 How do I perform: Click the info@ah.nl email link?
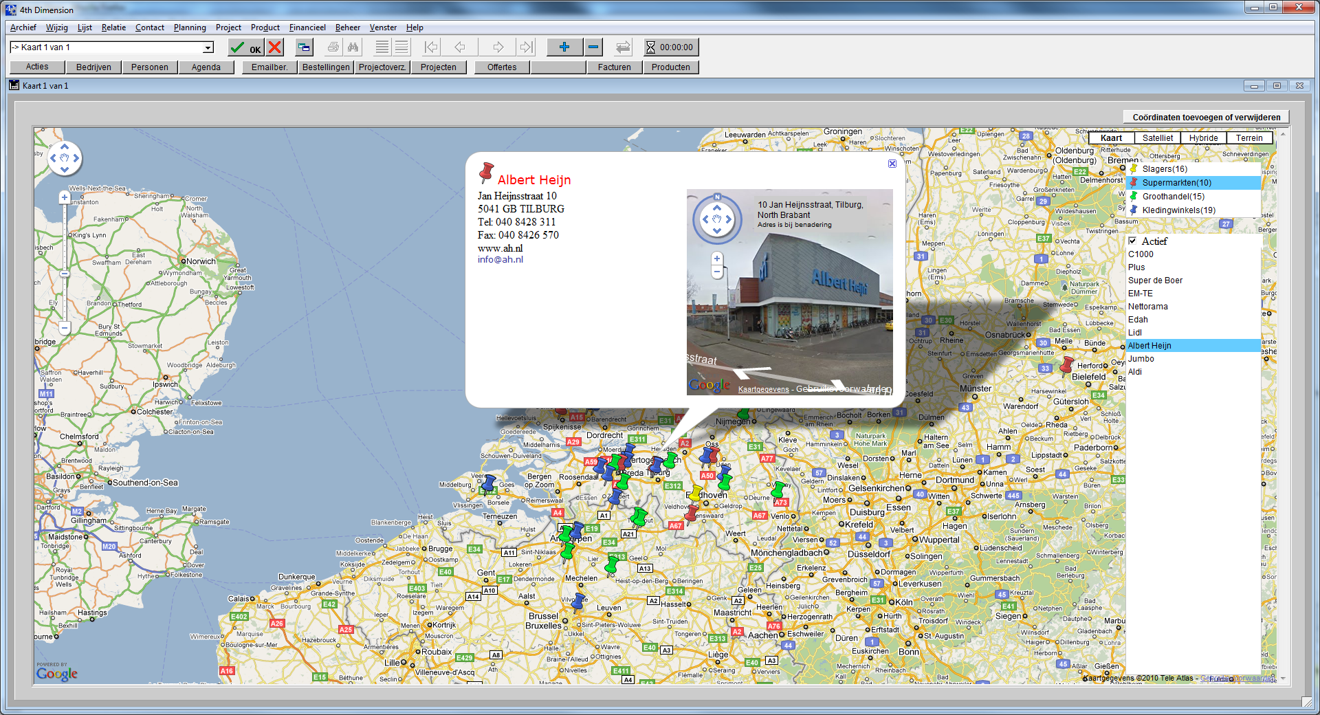point(500,260)
